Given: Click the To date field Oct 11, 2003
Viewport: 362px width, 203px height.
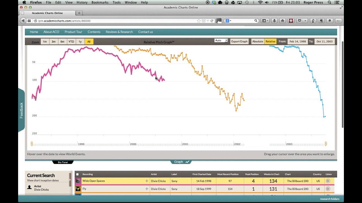Looking at the screenshot, I should pos(324,41).
